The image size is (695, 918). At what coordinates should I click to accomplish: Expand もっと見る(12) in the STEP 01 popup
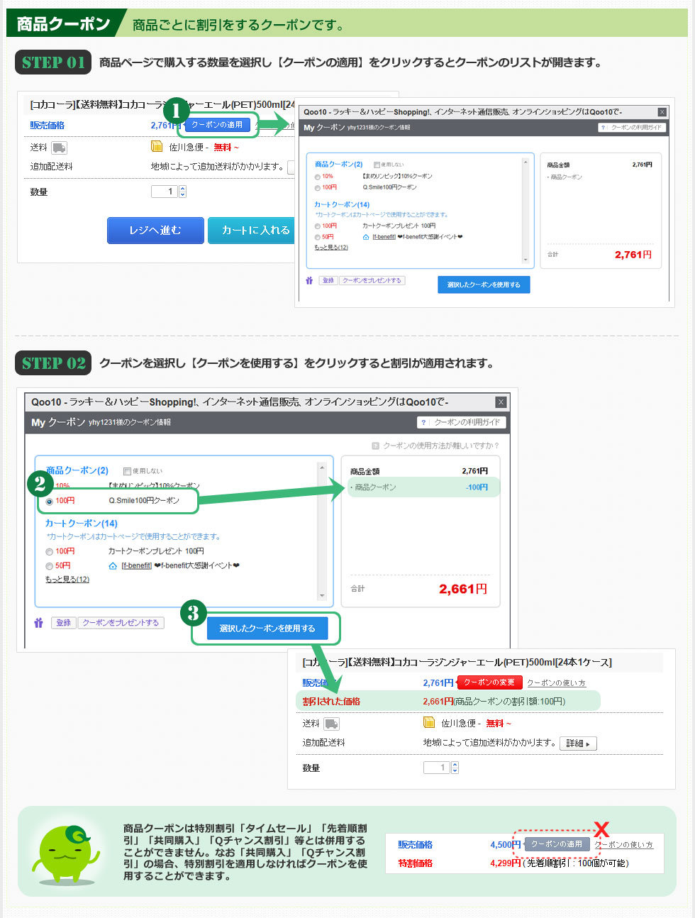coord(331,248)
